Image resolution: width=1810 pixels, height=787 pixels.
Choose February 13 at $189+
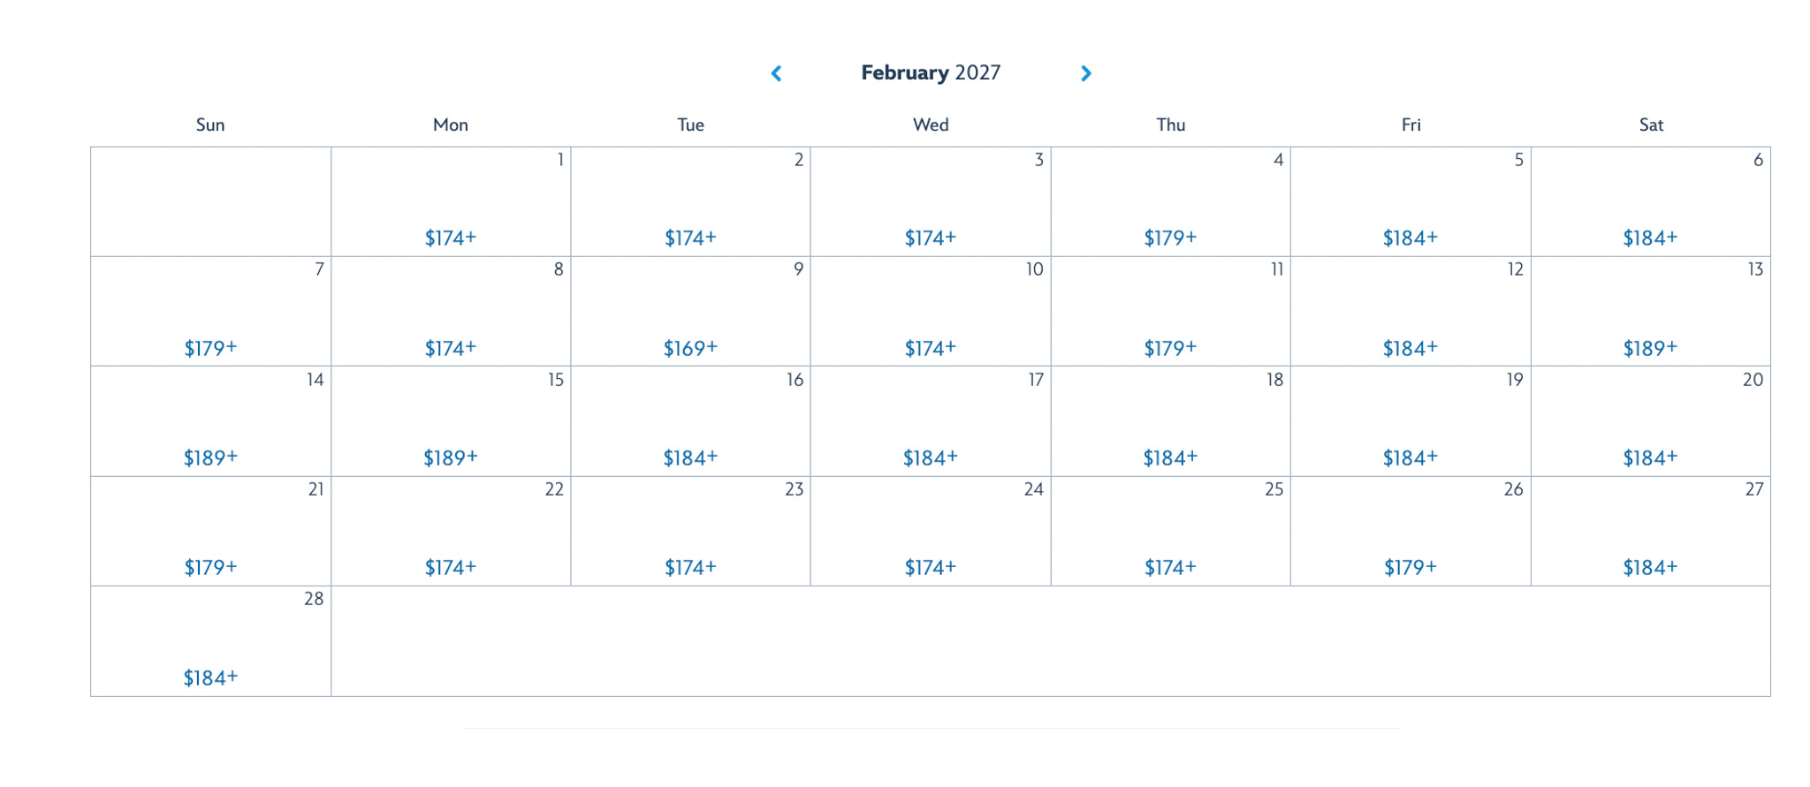[1649, 348]
